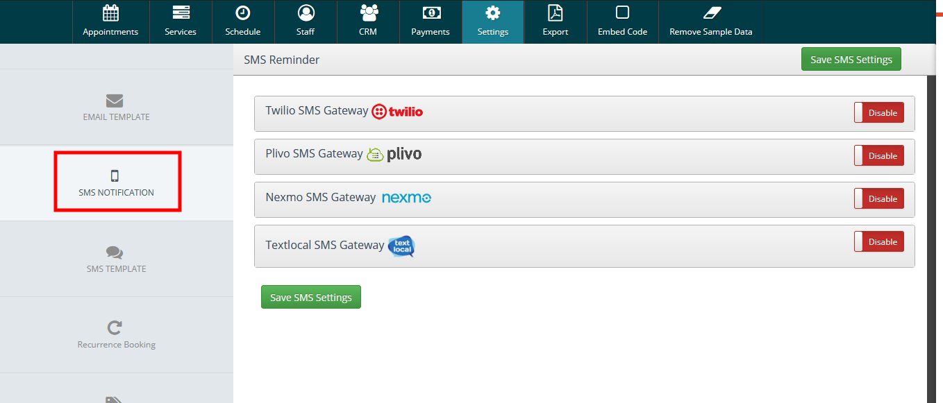
Task: Click the CRM menu label
Action: 368,32
